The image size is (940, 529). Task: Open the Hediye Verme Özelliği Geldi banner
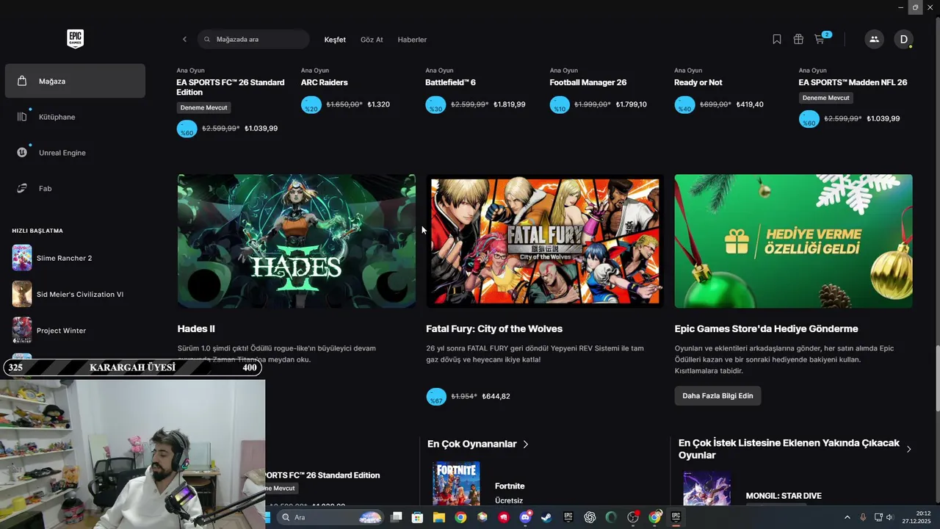pos(794,241)
